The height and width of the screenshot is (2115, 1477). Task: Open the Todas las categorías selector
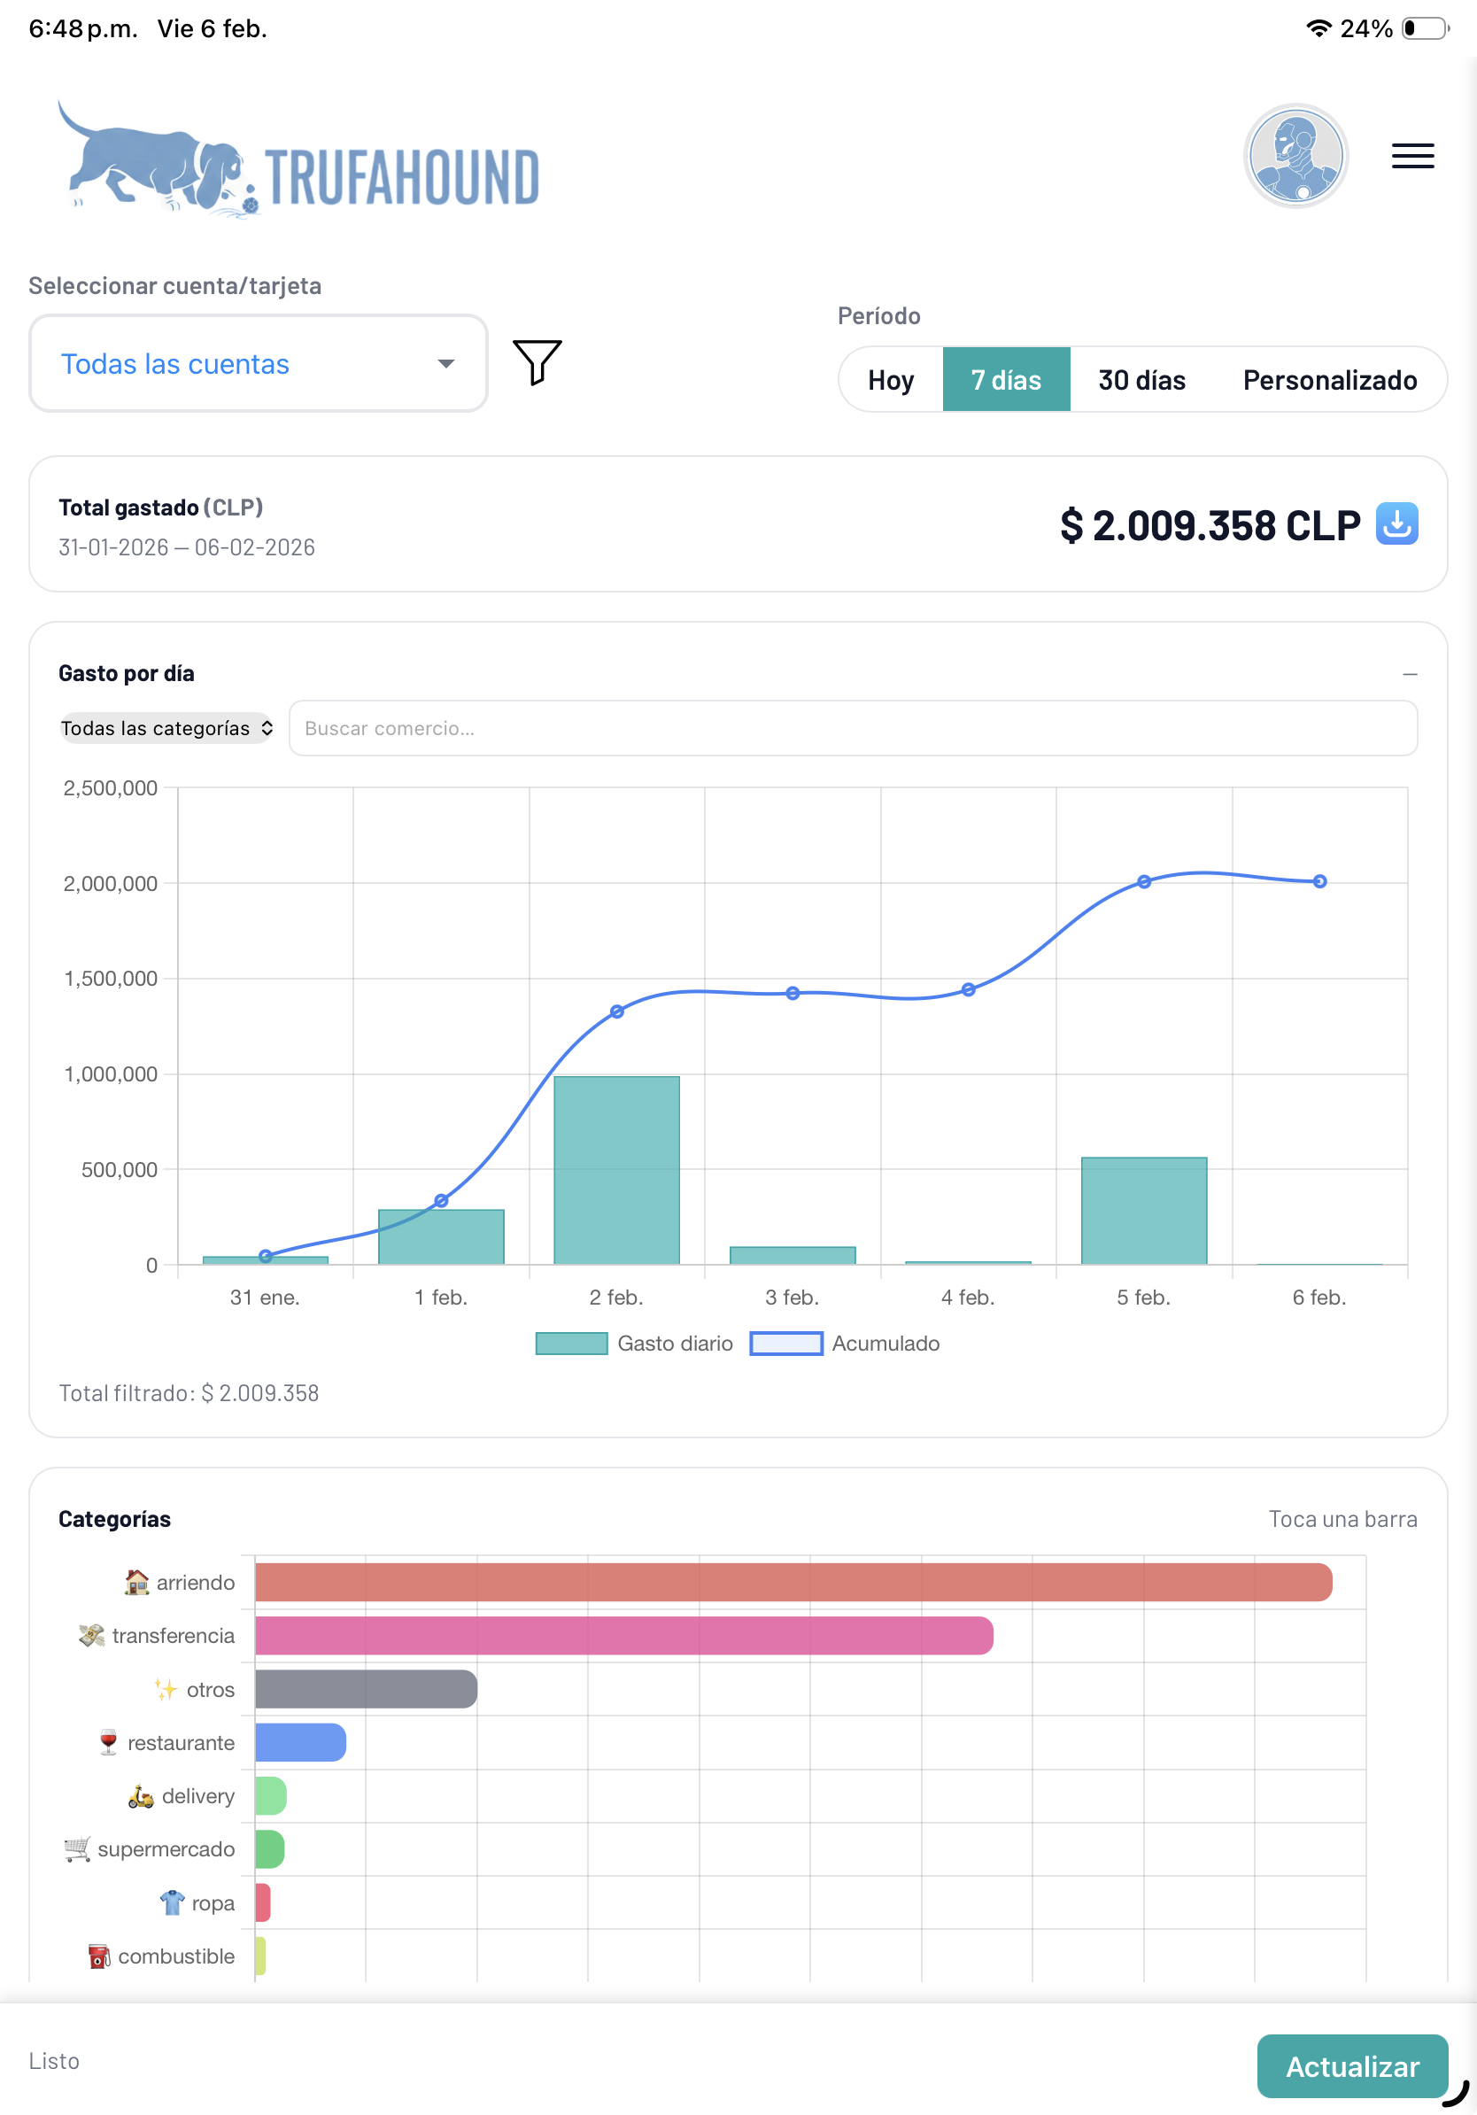(166, 728)
